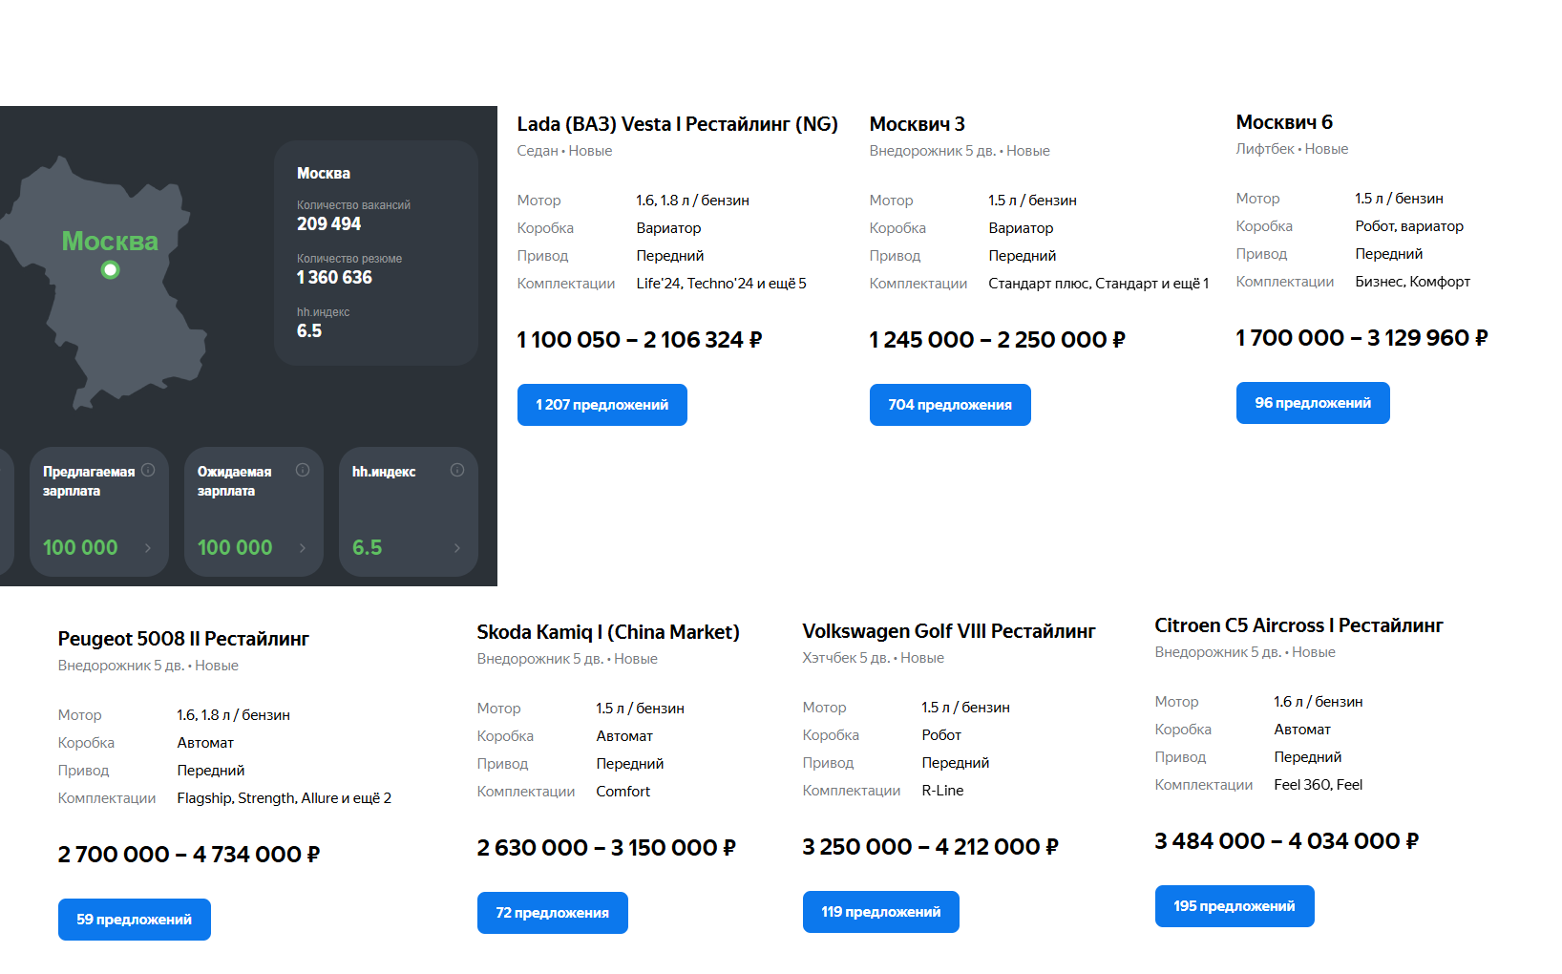Click info icon on Предлагаемая зарплата card

click(x=148, y=470)
